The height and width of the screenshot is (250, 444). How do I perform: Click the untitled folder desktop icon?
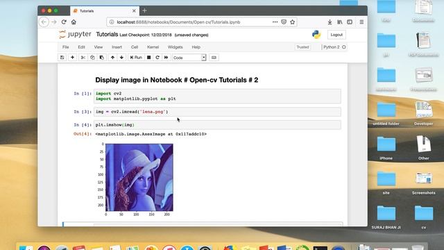[386, 114]
